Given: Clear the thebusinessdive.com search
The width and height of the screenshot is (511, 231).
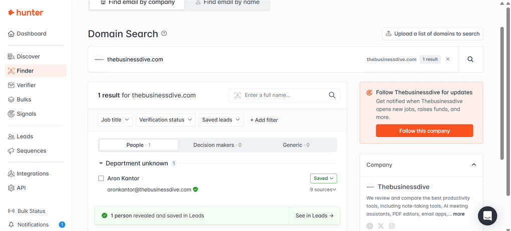Looking at the screenshot, I should coord(448,59).
